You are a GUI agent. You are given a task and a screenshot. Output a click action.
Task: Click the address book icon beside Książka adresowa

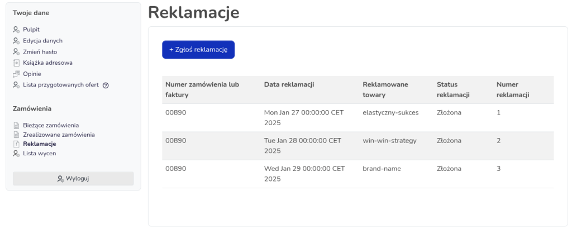pos(16,63)
